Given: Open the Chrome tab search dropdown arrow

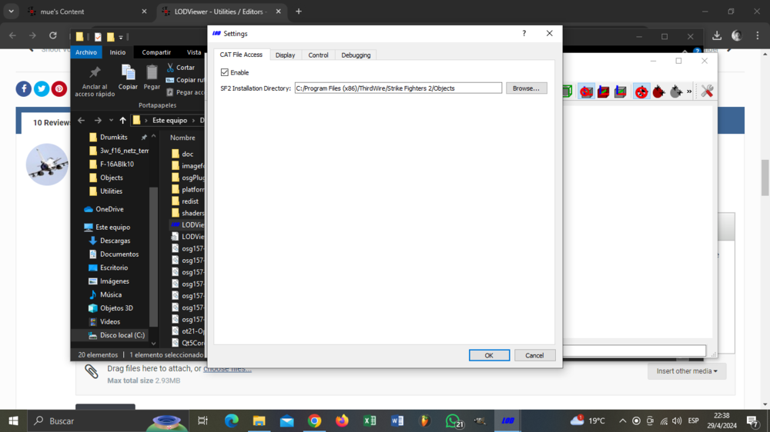Looking at the screenshot, I should pyautogui.click(x=11, y=12).
